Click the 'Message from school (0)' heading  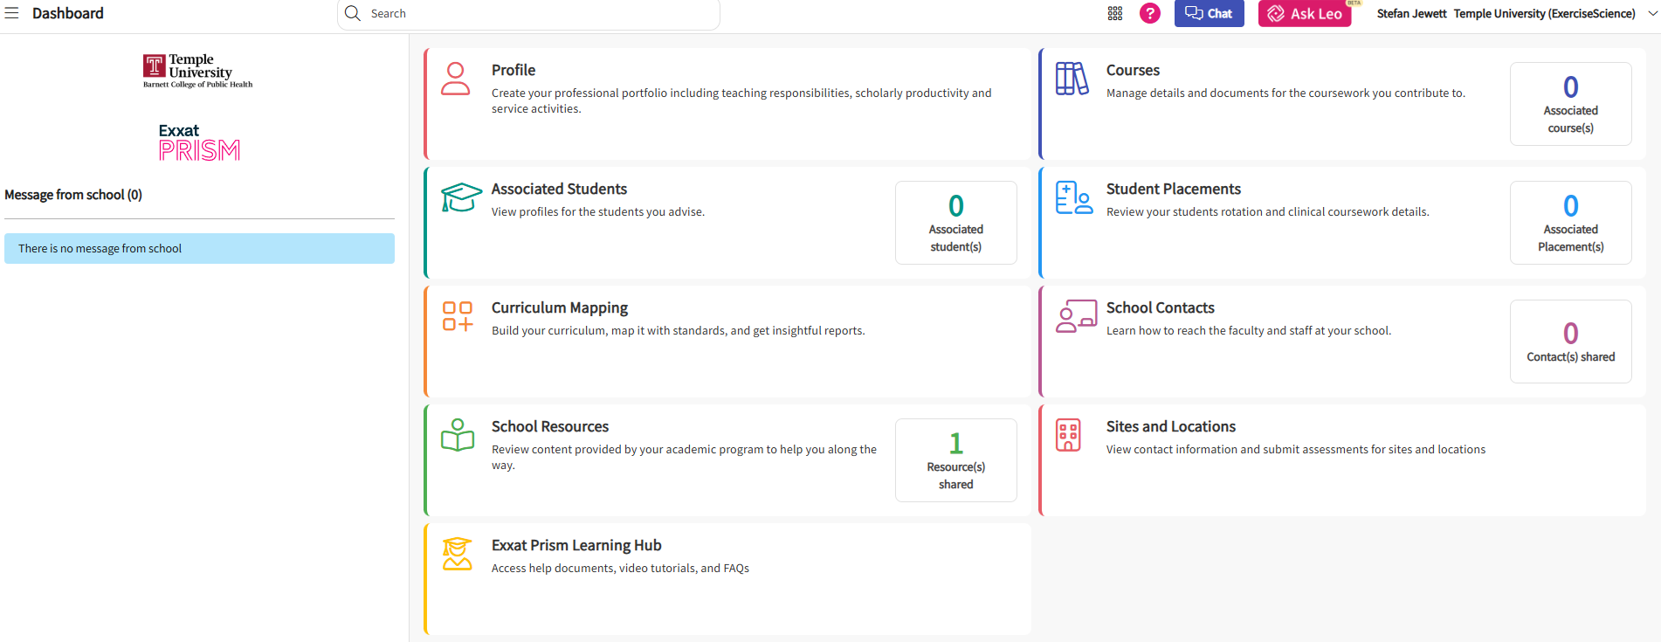click(x=73, y=195)
